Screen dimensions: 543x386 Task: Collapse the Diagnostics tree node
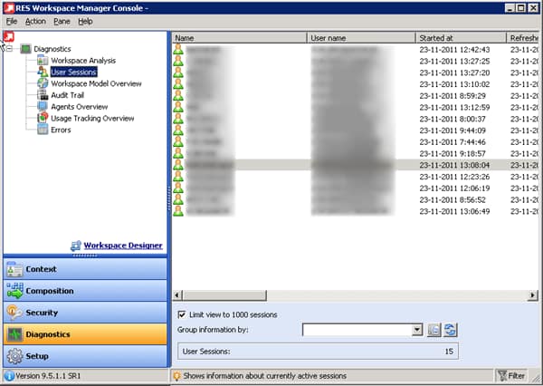tap(9, 49)
